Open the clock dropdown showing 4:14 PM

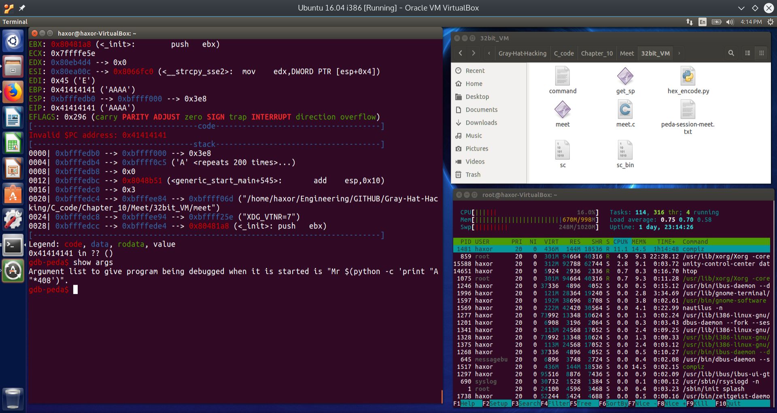(x=752, y=22)
